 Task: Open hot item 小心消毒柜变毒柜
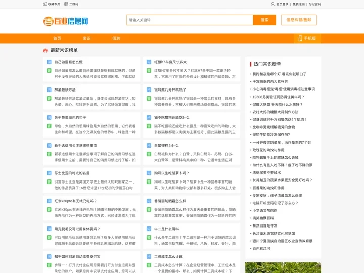(x=284, y=89)
